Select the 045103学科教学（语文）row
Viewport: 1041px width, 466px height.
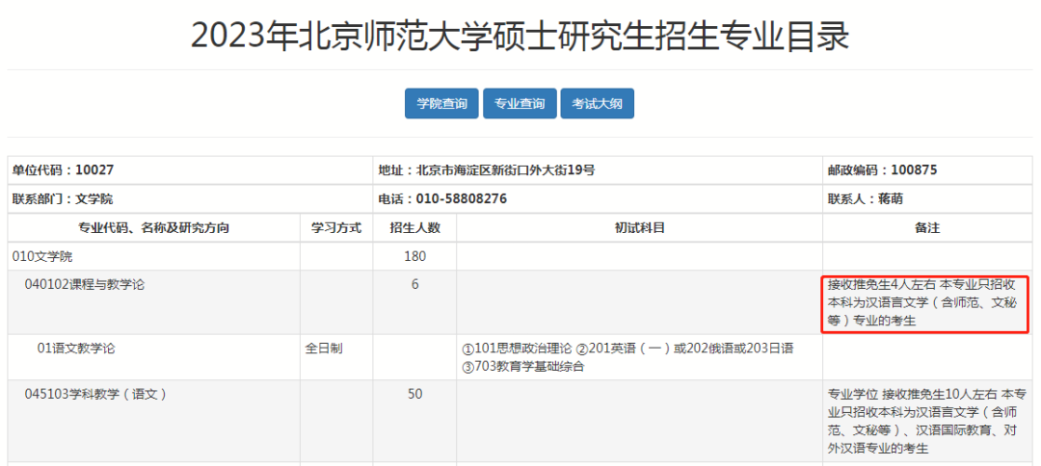(520, 421)
